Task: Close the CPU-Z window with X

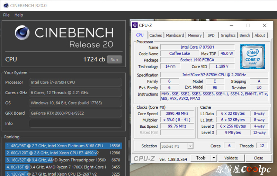Action: click(265, 26)
